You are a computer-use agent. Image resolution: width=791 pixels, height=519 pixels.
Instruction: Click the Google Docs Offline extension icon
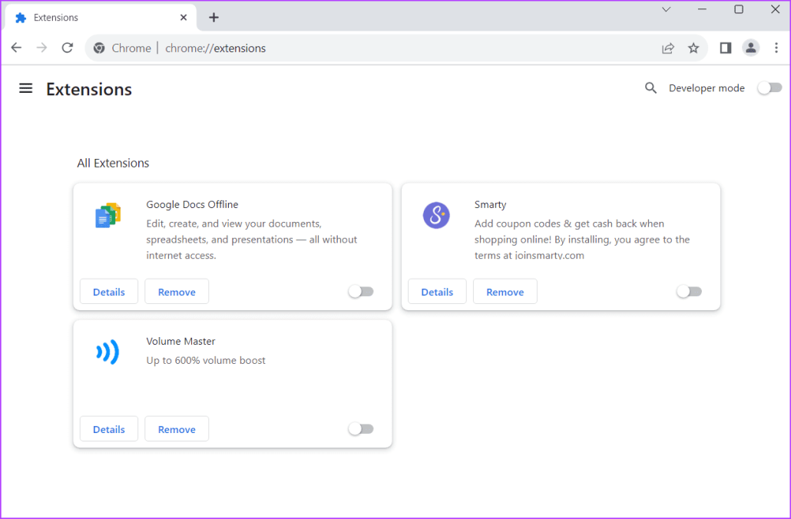click(x=108, y=216)
